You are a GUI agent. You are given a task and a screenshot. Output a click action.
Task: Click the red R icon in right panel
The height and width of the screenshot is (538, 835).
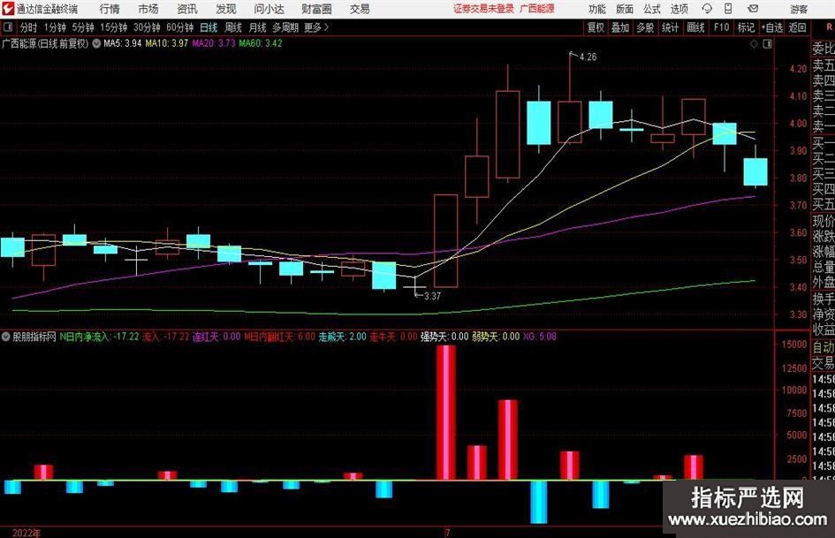click(x=829, y=27)
